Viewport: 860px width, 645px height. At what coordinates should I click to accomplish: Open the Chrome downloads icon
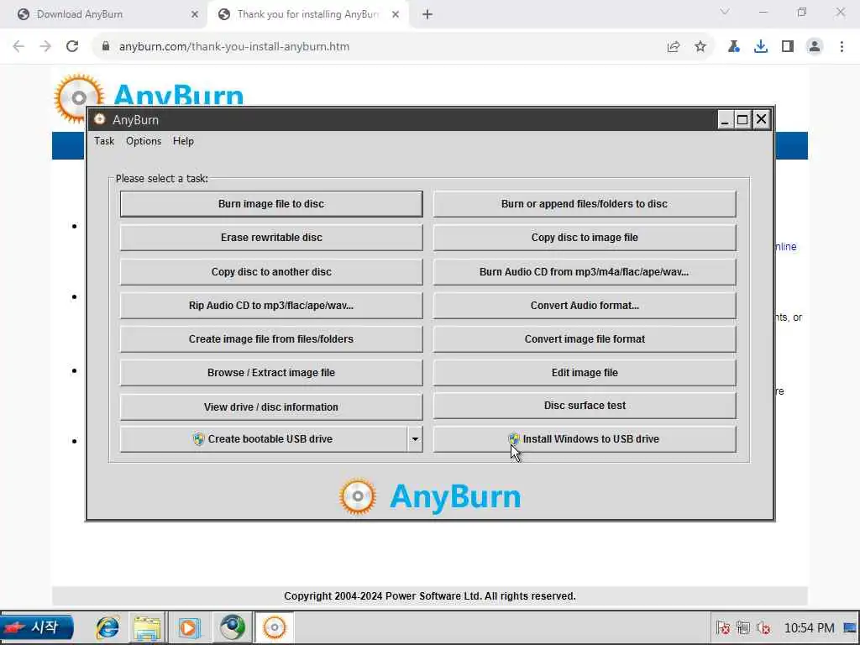point(761,47)
